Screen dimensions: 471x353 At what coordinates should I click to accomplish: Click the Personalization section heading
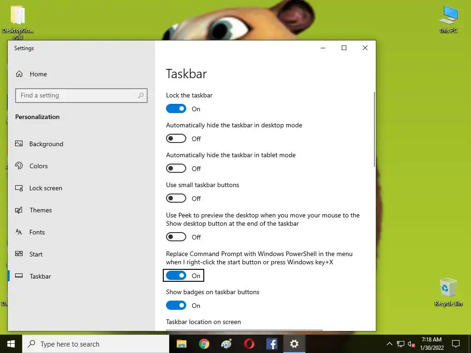point(37,117)
